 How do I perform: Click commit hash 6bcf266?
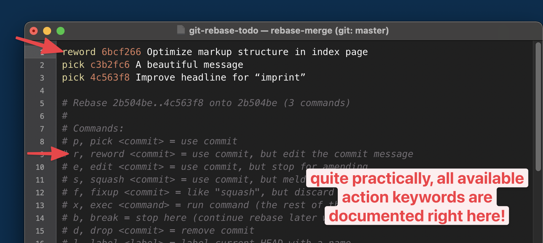coord(121,52)
